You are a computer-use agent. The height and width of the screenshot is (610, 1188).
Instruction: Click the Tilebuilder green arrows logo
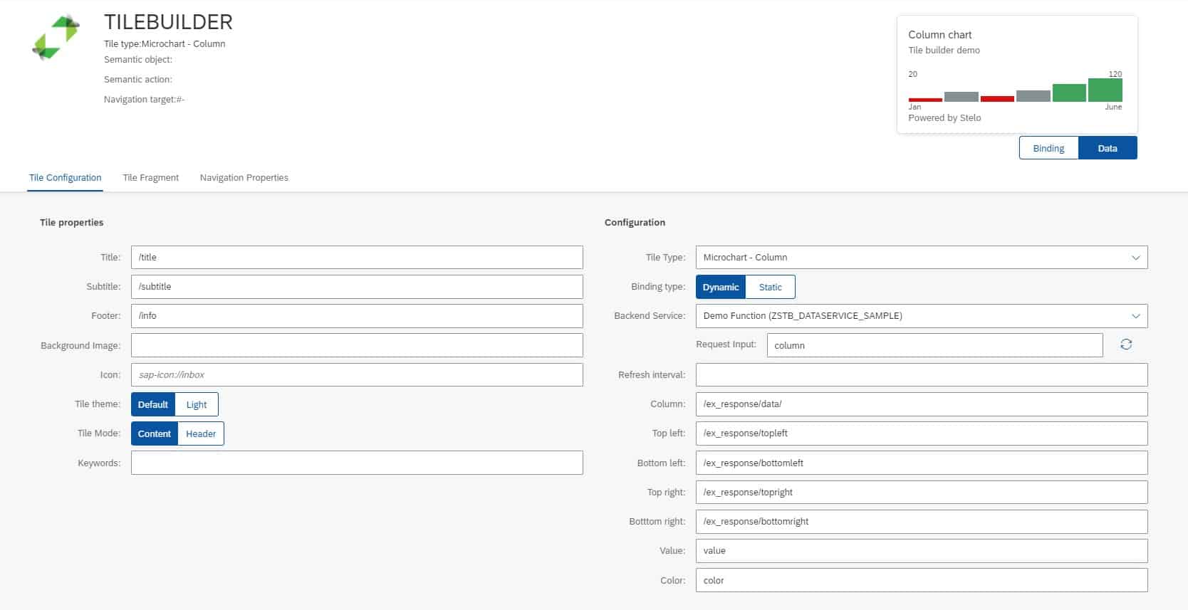[56, 38]
